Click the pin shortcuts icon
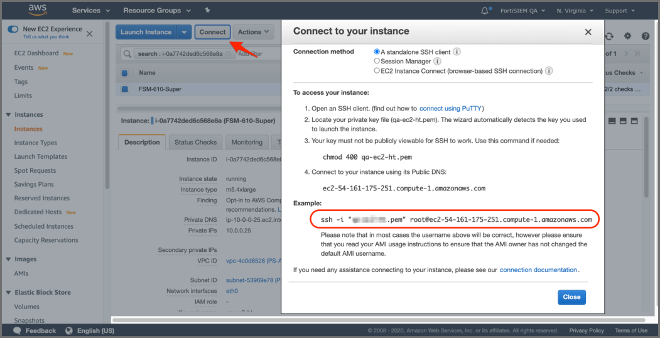660x338 pixels. pyautogui.click(x=207, y=10)
